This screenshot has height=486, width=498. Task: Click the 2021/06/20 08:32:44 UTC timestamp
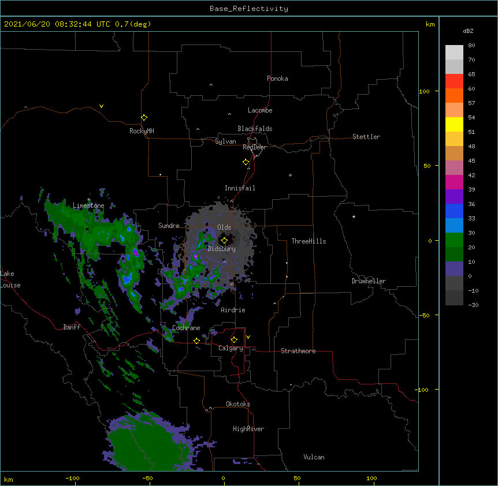coord(57,24)
